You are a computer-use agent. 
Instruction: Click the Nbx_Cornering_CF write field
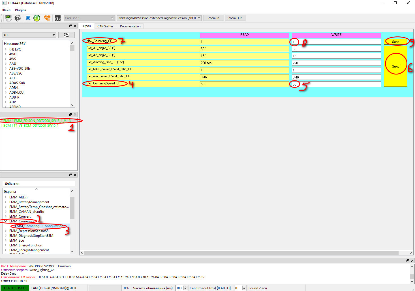tap(336, 42)
